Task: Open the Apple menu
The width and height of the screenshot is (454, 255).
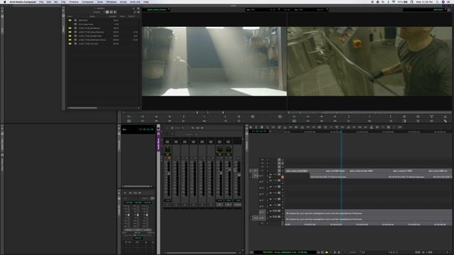Action: [5, 1]
